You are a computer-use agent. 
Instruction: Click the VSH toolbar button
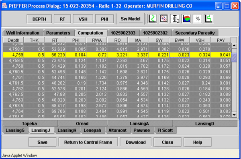pyautogui.click(x=83, y=19)
